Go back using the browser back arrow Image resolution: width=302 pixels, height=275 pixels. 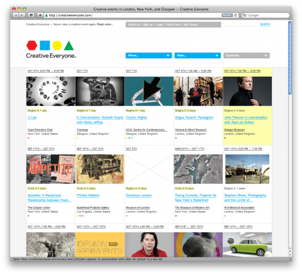15,15
